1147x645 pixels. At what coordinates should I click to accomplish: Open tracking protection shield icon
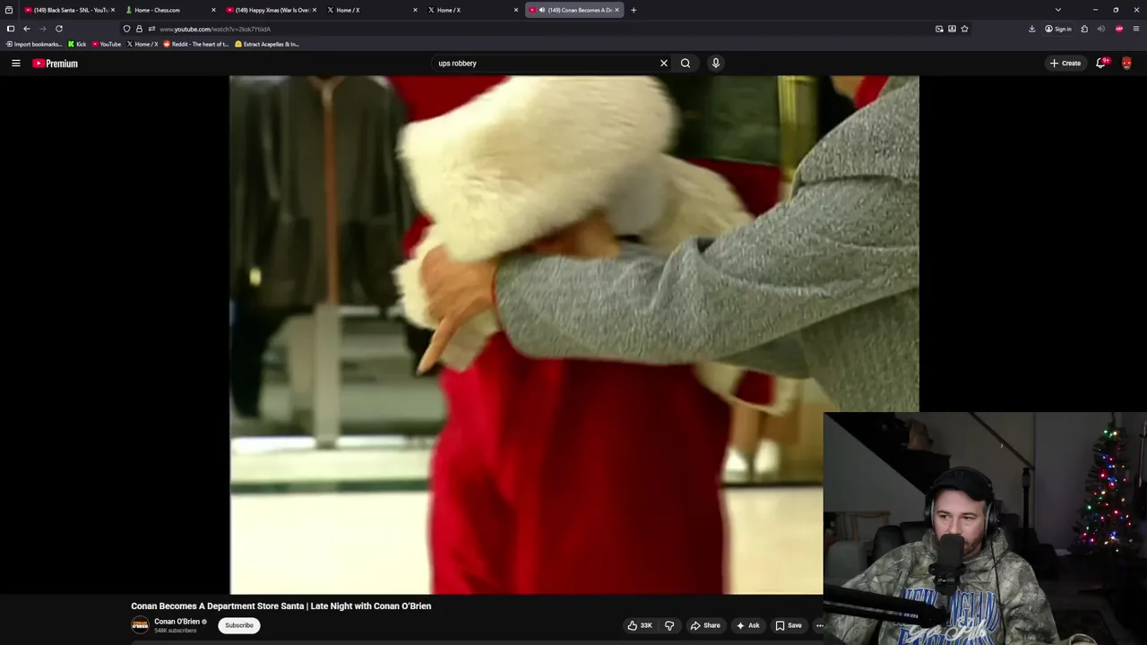(126, 29)
